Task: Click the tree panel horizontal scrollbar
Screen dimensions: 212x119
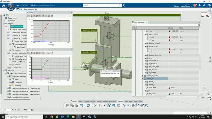Action: (x=17, y=99)
